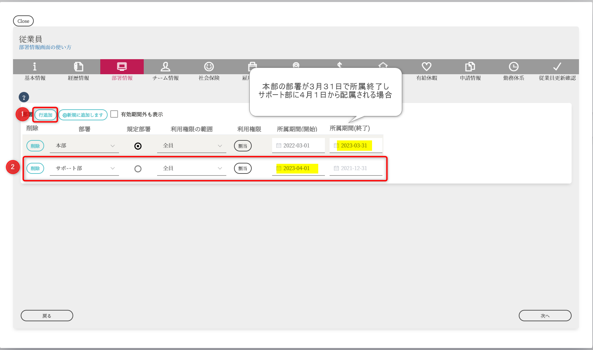The image size is (593, 350).
Task: Click the dark question mark help icon
Action: (x=24, y=97)
